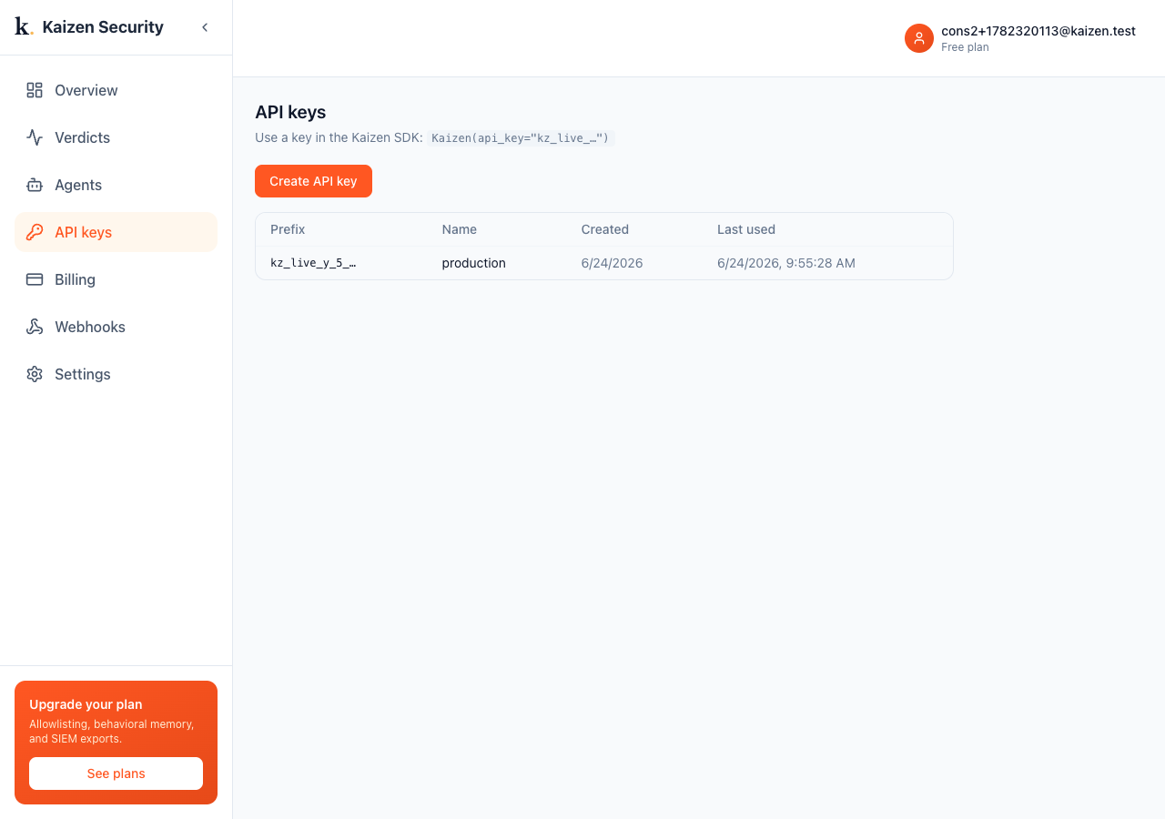Image resolution: width=1165 pixels, height=819 pixels.
Task: Open the Verdicts section
Action: pos(116,137)
